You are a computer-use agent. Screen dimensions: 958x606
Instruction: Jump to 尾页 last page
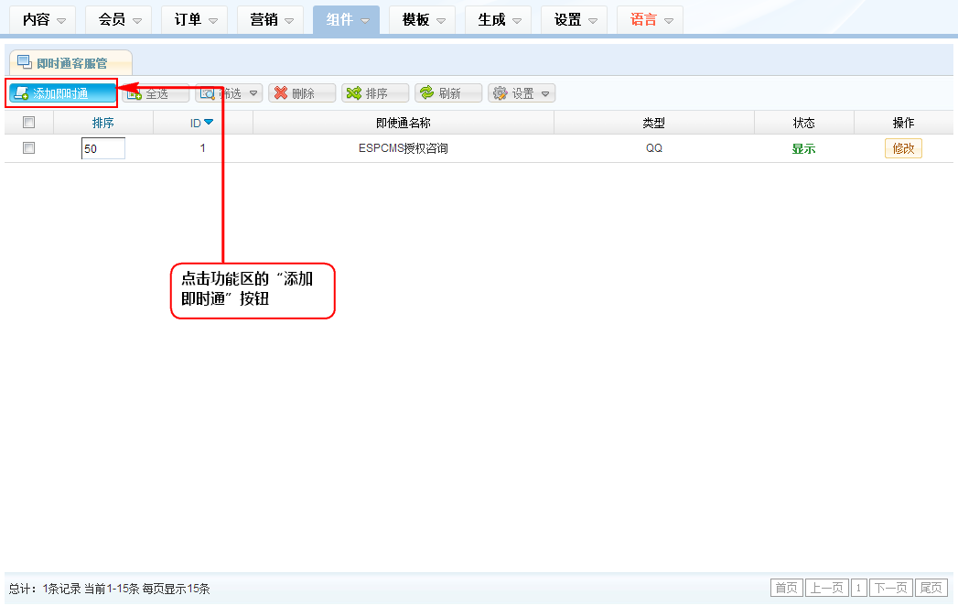[931, 588]
